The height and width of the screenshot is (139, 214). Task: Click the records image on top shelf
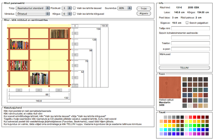pyautogui.click(x=60, y=34)
